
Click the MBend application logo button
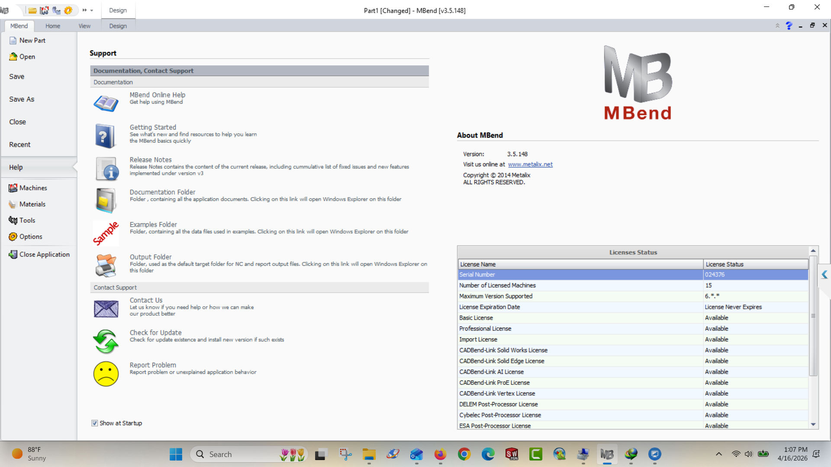(x=5, y=10)
